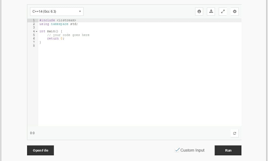Open the language selection dropdown
The width and height of the screenshot is (268, 161).
tap(80, 11)
